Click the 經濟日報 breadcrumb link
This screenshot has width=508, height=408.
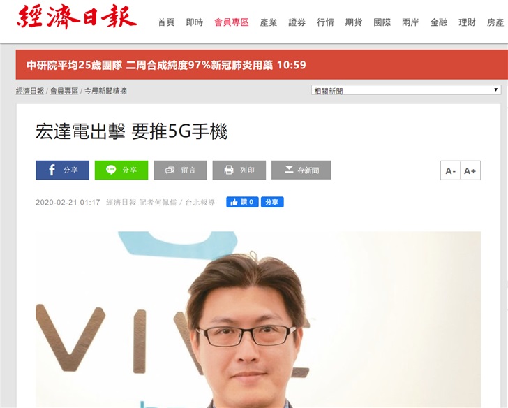pos(30,91)
